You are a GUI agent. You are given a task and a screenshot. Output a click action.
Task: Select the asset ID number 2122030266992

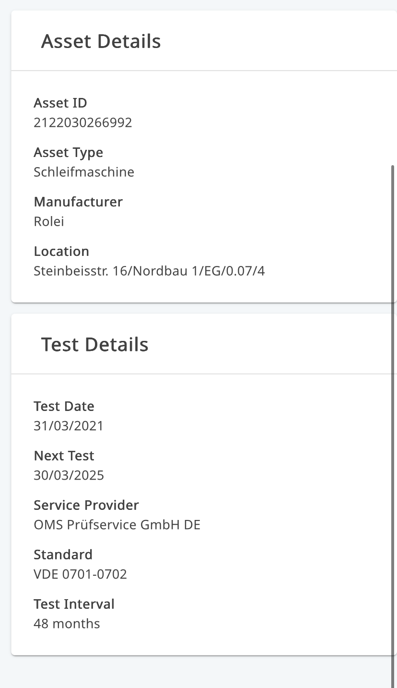pos(82,123)
